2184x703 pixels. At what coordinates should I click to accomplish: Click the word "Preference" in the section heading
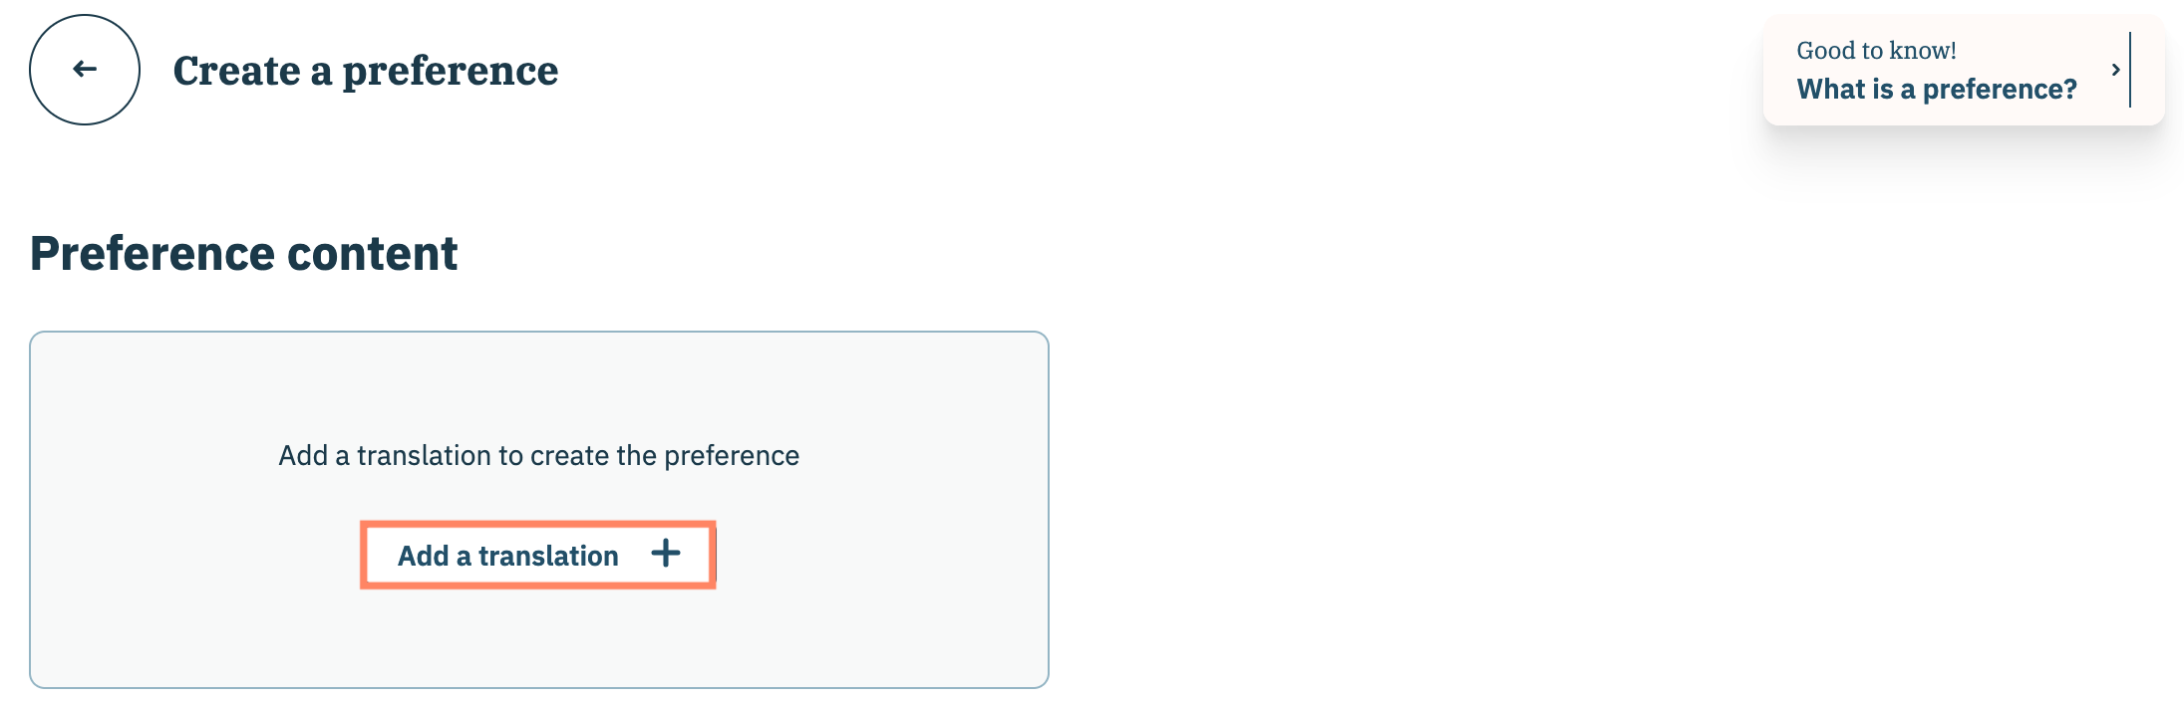pyautogui.click(x=153, y=254)
